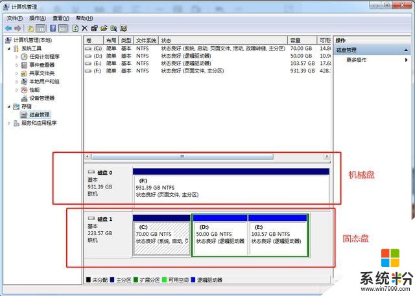Select the (D:) 50.00 GB partition block
The width and height of the screenshot is (415, 296).
[220, 235]
